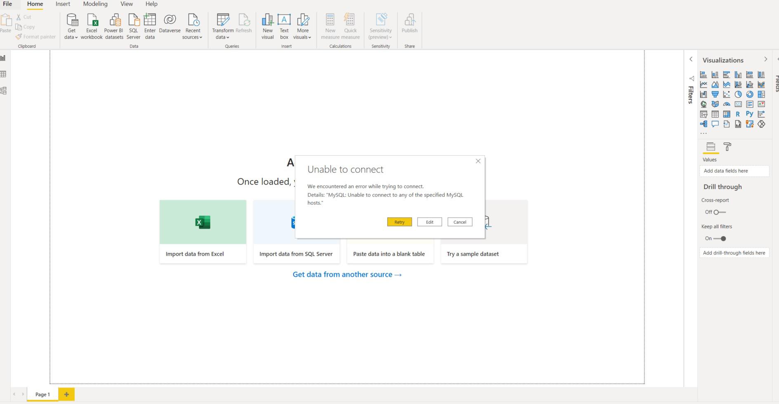The width and height of the screenshot is (779, 404).
Task: Choose the Import data from Excel card
Action: pos(203,231)
